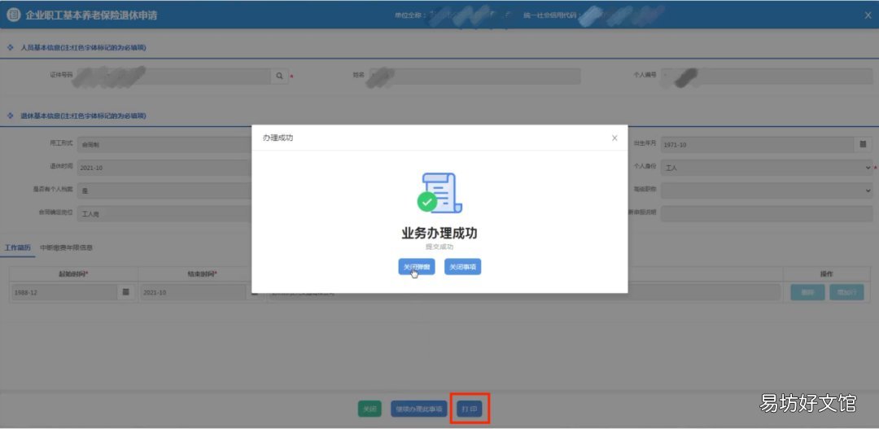
Task: Click the 证件号码 input field
Action: [x=174, y=76]
